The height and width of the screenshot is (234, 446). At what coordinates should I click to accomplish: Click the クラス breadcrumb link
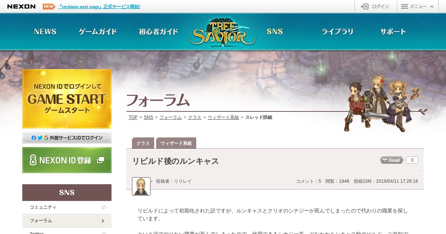coord(195,117)
